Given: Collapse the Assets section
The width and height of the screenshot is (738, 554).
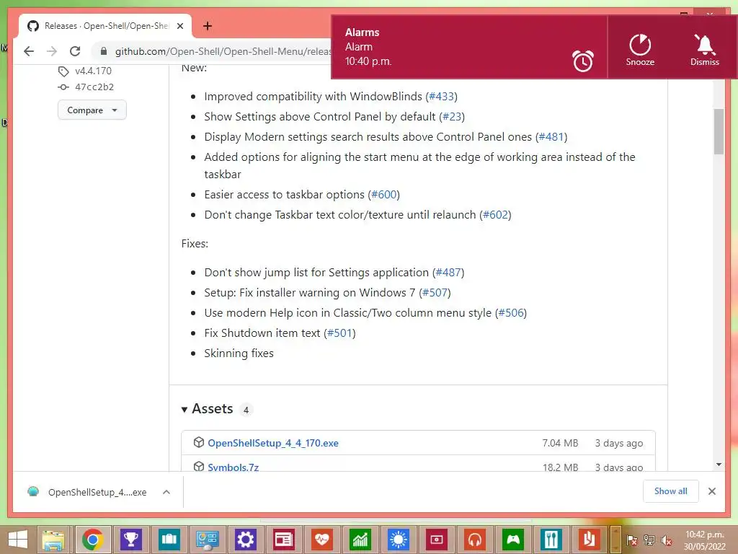Looking at the screenshot, I should 207,409.
